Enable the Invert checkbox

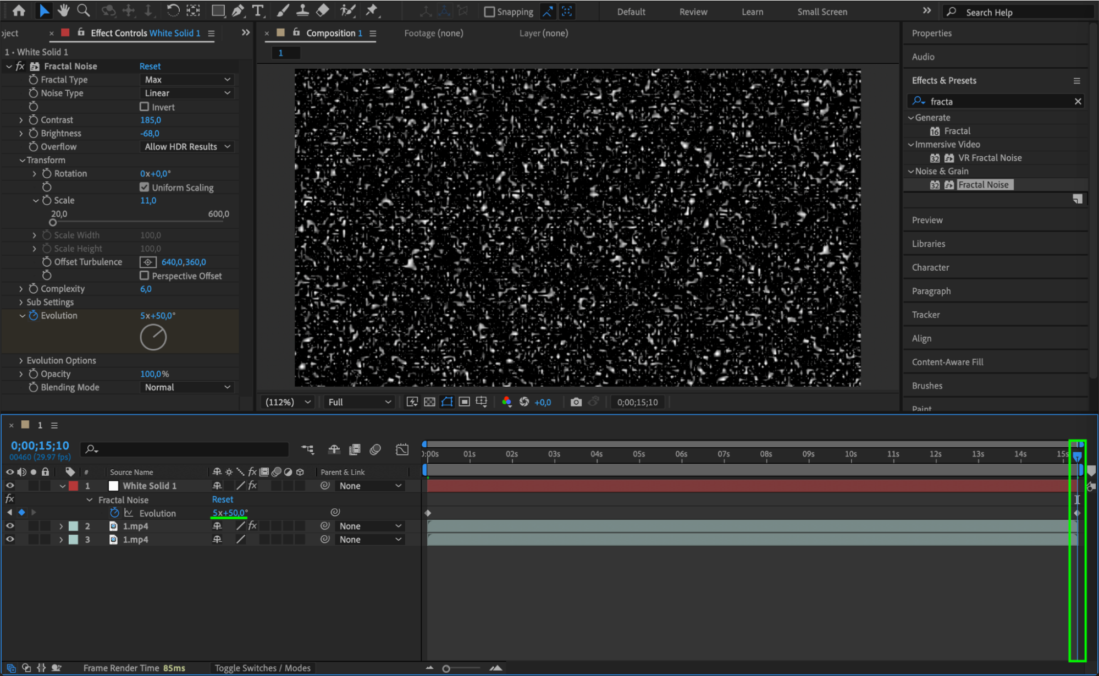pos(145,107)
